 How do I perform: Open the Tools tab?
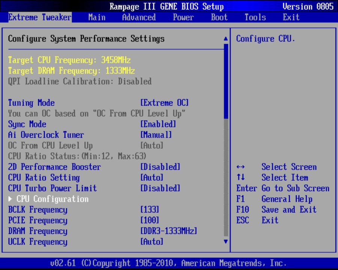pyautogui.click(x=255, y=17)
